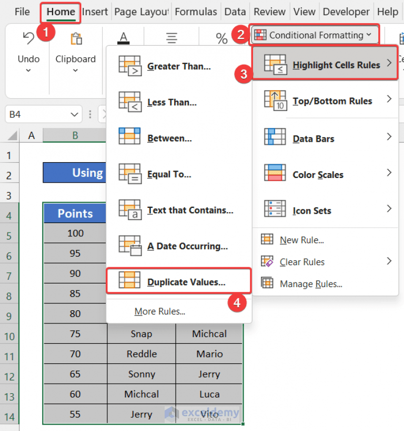
Task: Open the Page Layout tab
Action: pyautogui.click(x=142, y=12)
